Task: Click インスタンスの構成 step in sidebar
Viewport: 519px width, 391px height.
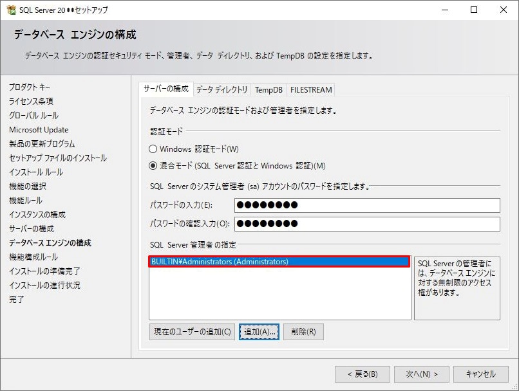Action: (37, 215)
